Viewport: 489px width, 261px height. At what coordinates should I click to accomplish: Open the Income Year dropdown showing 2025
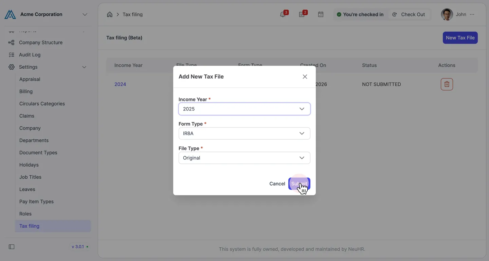pos(244,109)
